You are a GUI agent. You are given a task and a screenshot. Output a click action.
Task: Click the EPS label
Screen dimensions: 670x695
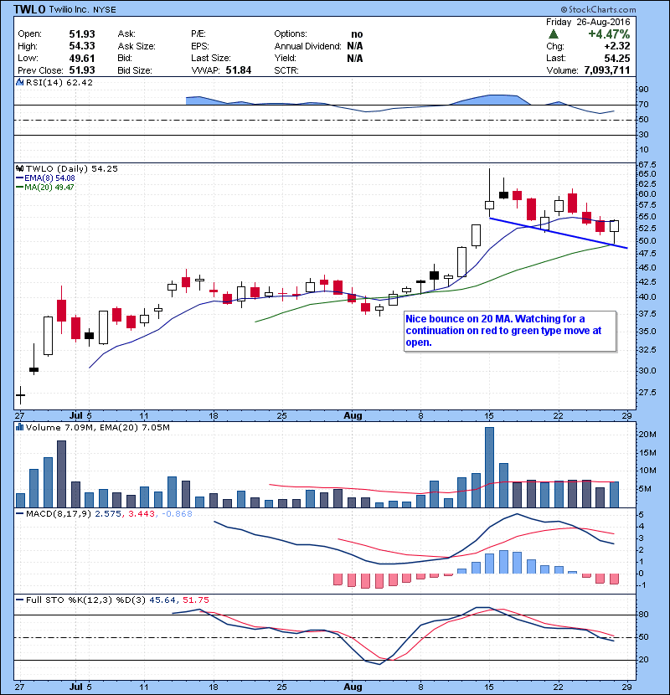200,46
